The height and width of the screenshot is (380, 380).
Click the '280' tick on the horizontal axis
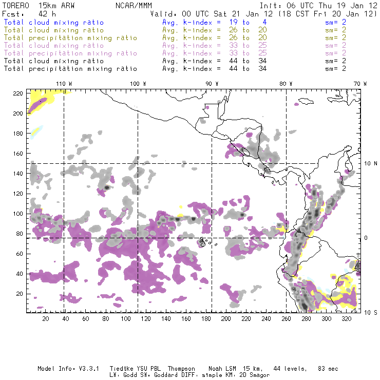pyautogui.click(x=307, y=319)
